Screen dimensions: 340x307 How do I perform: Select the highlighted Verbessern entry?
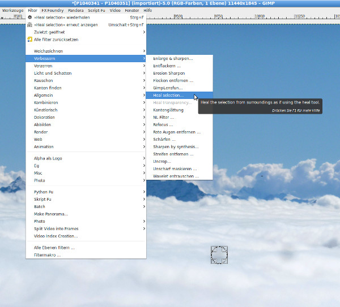[x=86, y=58]
